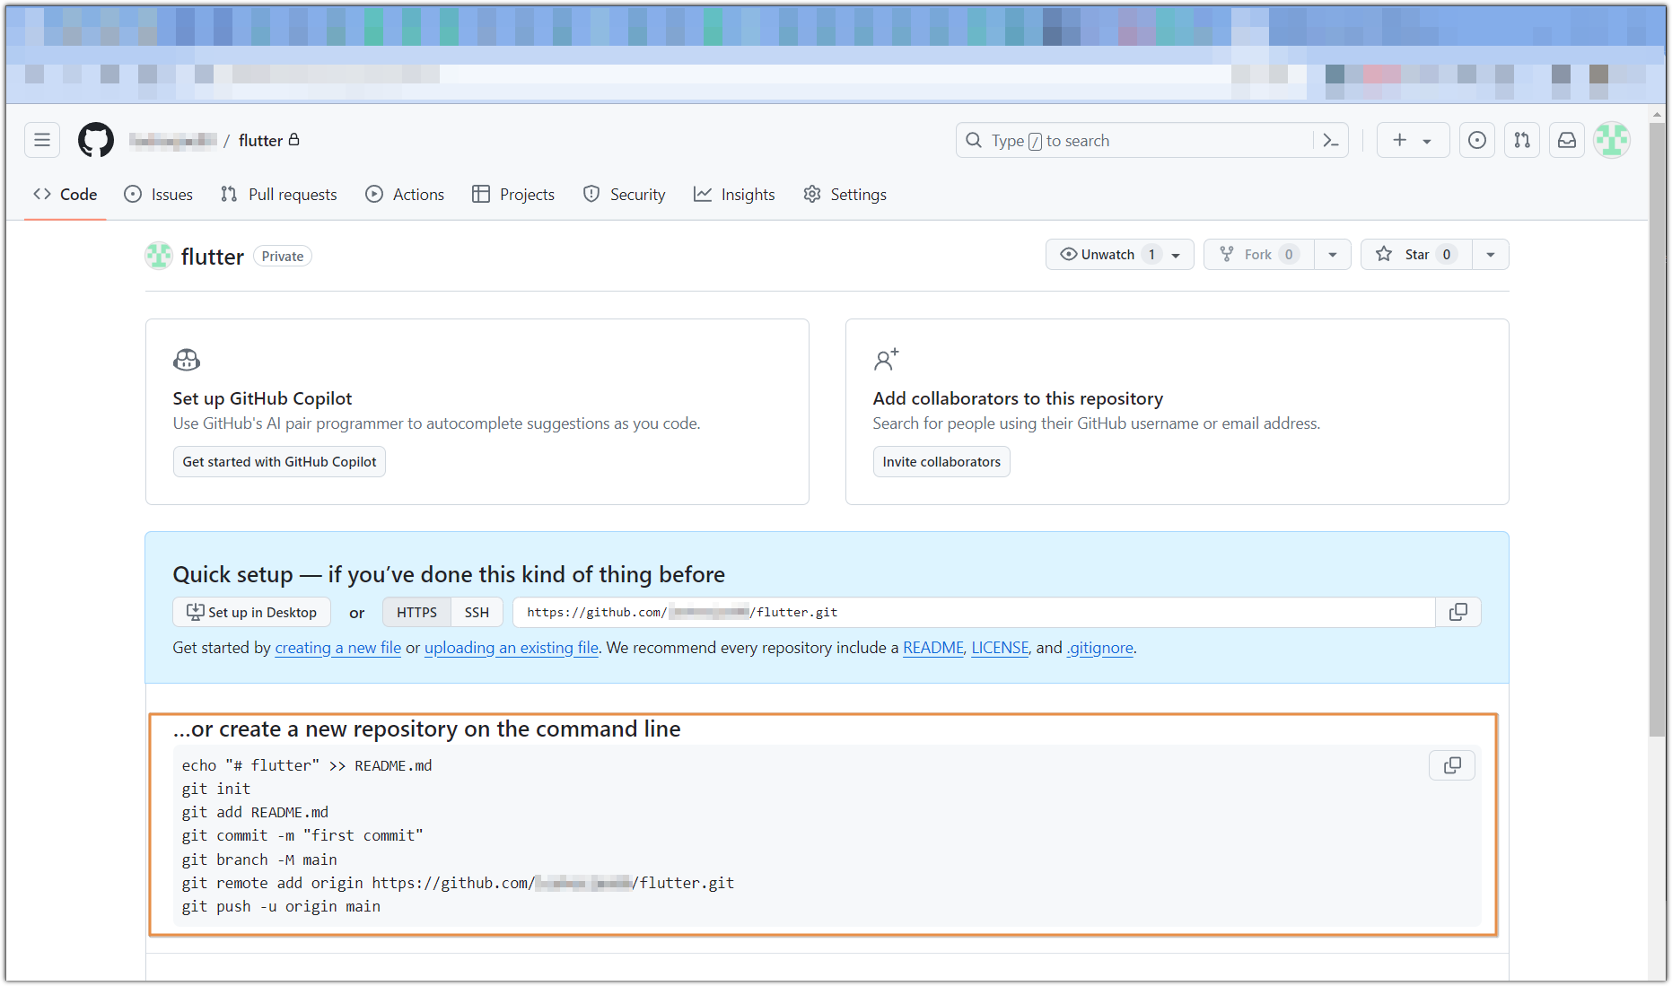The width and height of the screenshot is (1672, 986).
Task: Open the pull requests icon in header
Action: point(1522,140)
